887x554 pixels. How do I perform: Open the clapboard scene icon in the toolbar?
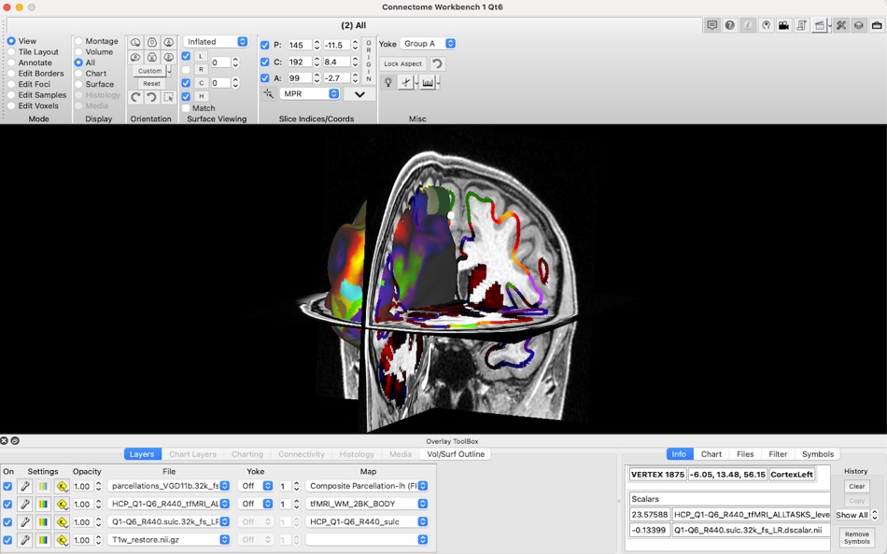tap(820, 25)
